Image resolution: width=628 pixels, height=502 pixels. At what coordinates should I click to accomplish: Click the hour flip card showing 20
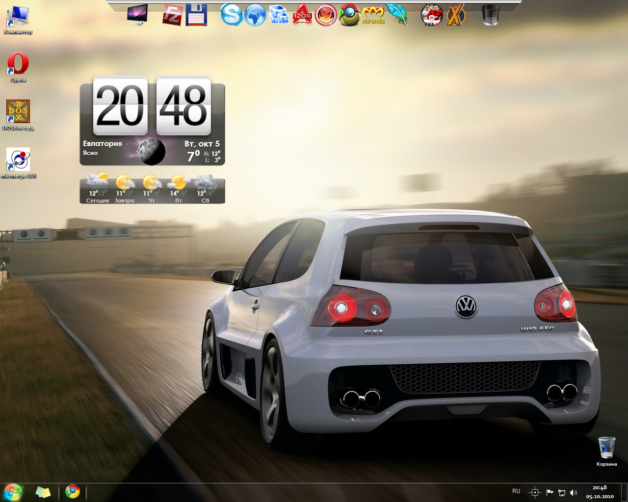[120, 105]
